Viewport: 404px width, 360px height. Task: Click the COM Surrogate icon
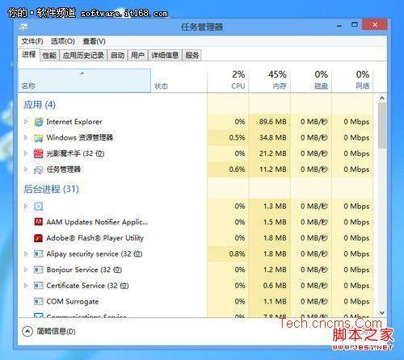pos(39,301)
